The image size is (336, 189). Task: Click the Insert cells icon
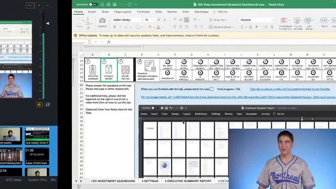tap(324, 23)
